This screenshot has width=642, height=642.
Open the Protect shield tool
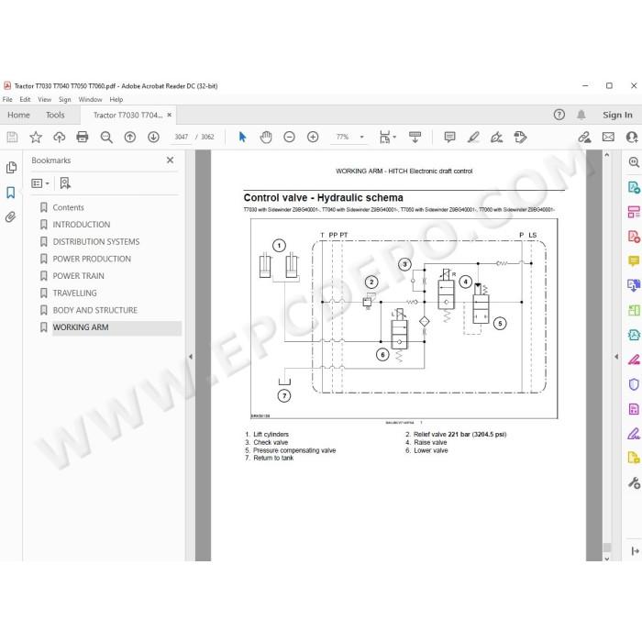point(634,384)
